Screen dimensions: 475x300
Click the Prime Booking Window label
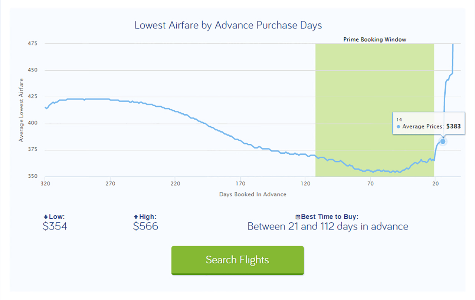tap(374, 39)
